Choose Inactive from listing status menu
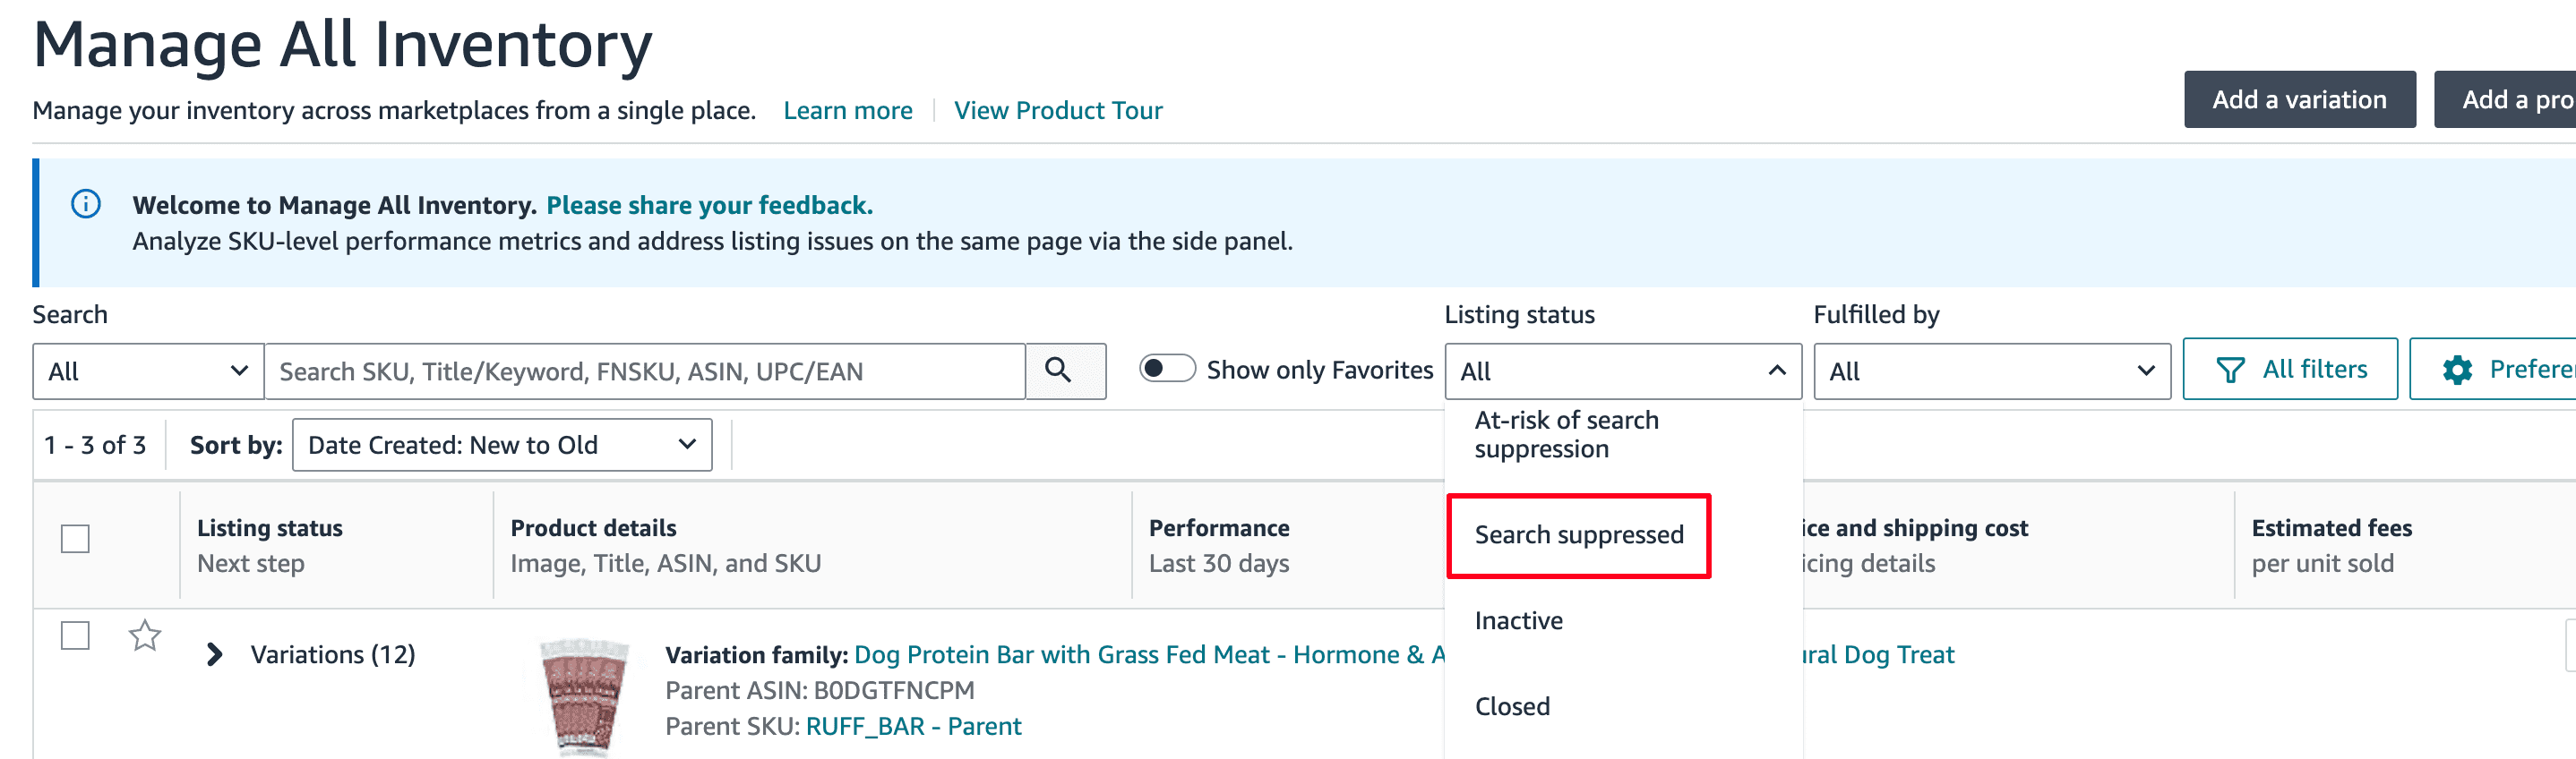The image size is (2576, 759). click(x=1518, y=621)
